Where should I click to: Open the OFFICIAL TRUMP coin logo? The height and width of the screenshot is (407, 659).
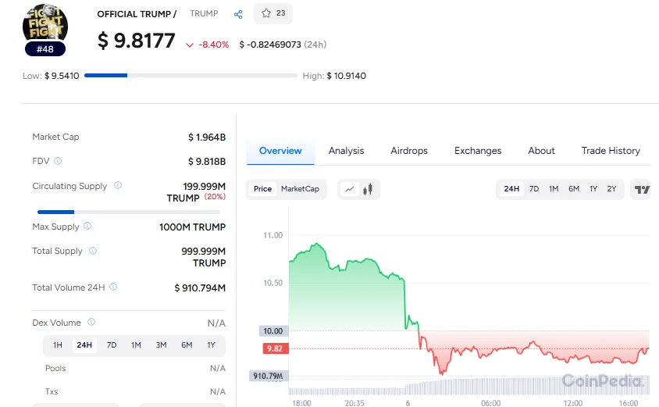[x=45, y=24]
